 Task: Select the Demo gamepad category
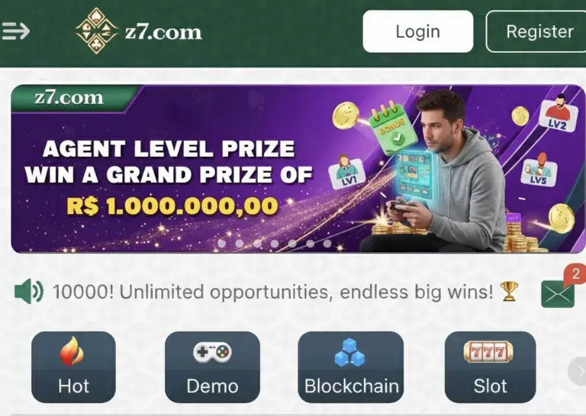coord(212,367)
